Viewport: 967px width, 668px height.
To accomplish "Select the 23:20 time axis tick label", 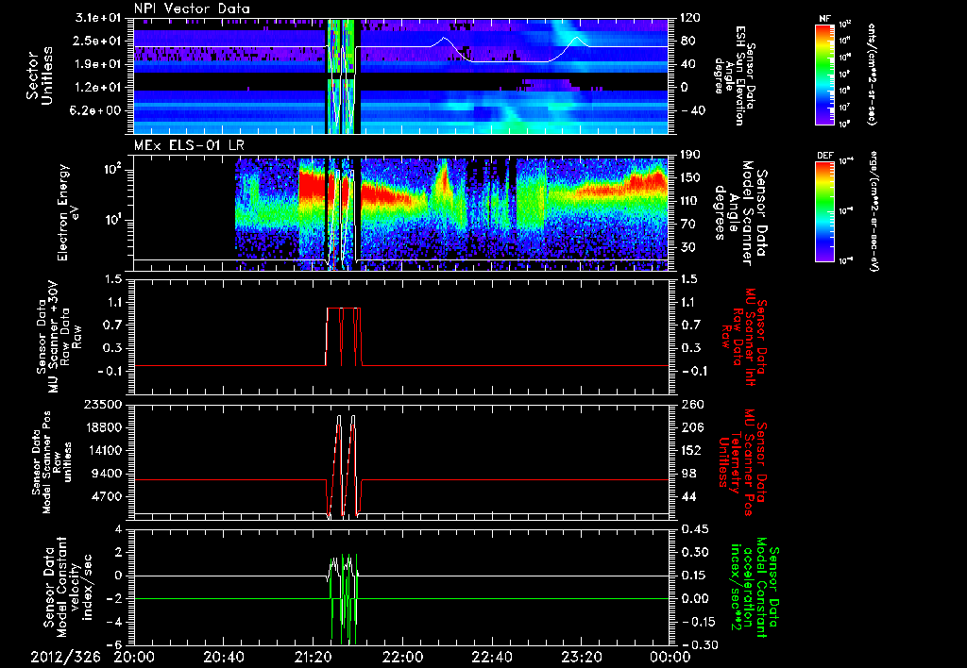I will point(581,657).
